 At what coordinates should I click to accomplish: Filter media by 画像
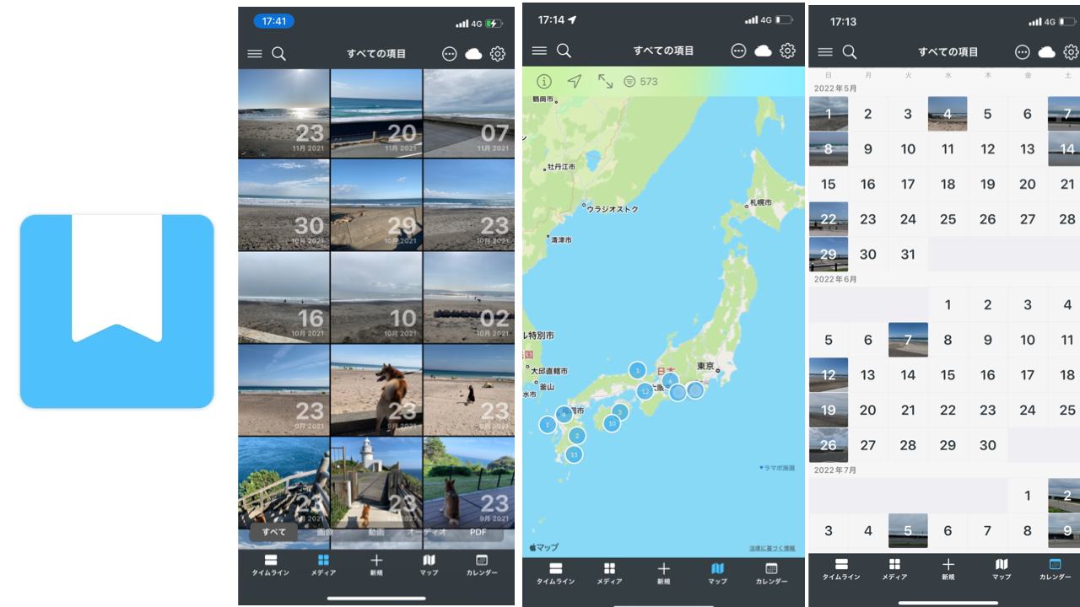(x=325, y=532)
